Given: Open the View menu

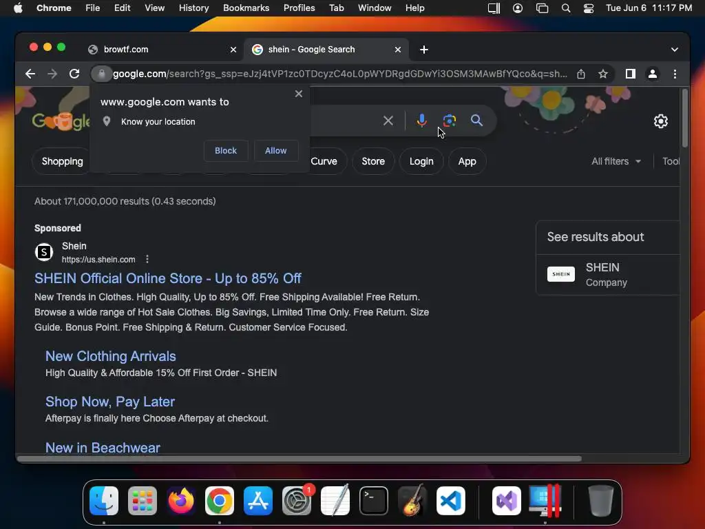Looking at the screenshot, I should [155, 8].
